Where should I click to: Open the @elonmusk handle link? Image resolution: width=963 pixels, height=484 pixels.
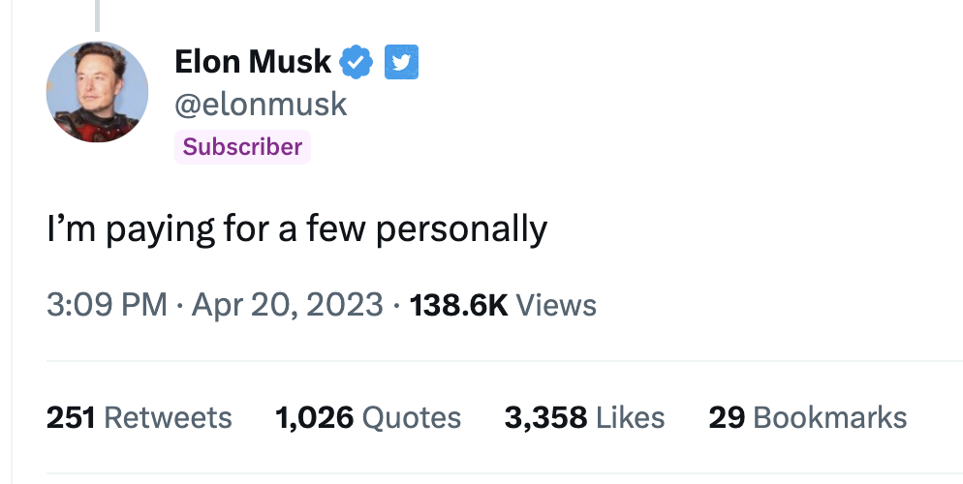260,104
